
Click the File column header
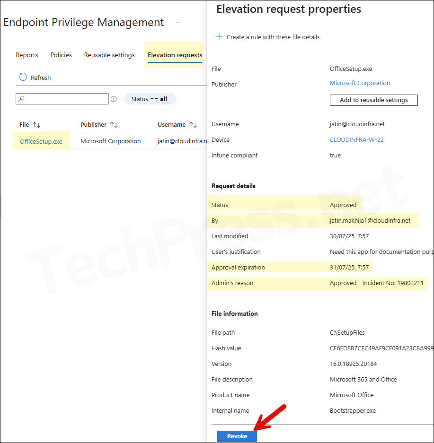coord(24,125)
